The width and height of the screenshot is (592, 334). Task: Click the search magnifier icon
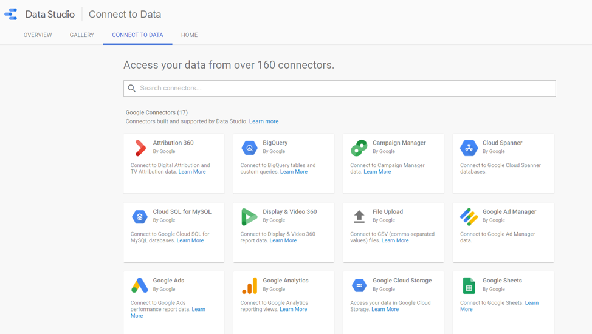coord(132,88)
